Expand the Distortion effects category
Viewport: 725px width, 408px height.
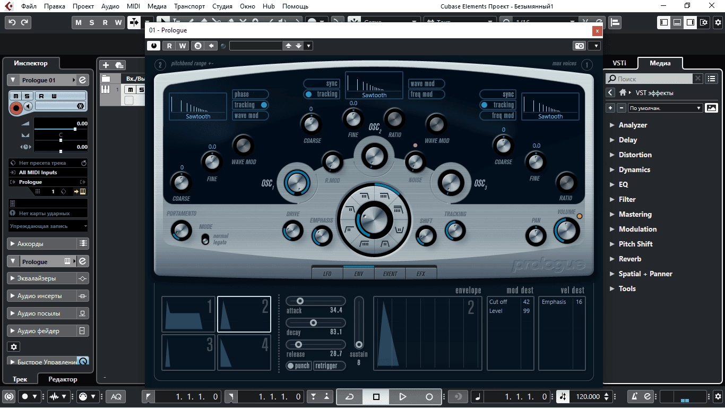pyautogui.click(x=612, y=155)
